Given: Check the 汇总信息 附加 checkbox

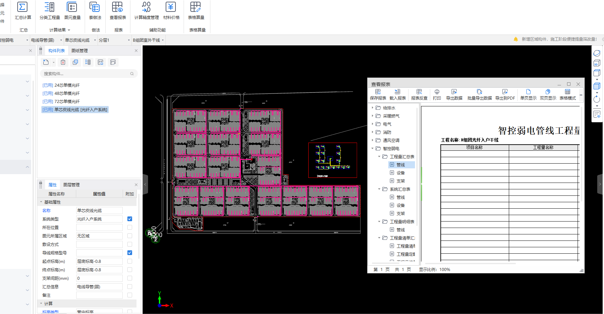Looking at the screenshot, I should click(x=130, y=287).
